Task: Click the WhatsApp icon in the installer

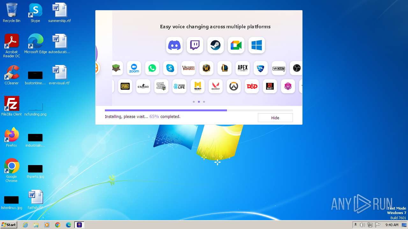Action: click(152, 68)
